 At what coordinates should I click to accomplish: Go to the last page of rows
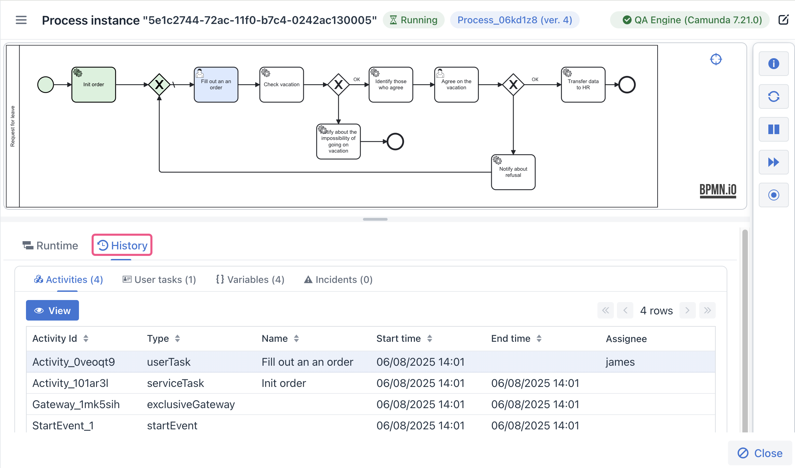[x=708, y=310]
